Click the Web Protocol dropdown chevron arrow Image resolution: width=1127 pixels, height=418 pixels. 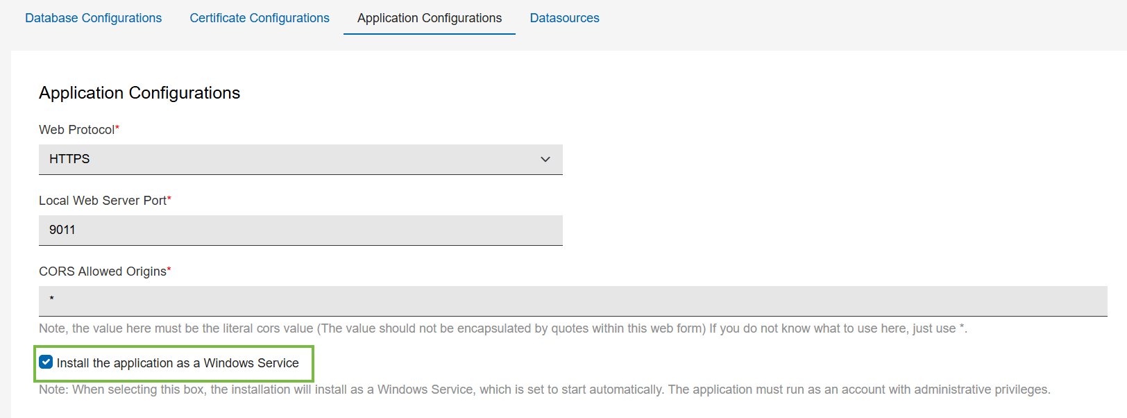click(x=545, y=160)
